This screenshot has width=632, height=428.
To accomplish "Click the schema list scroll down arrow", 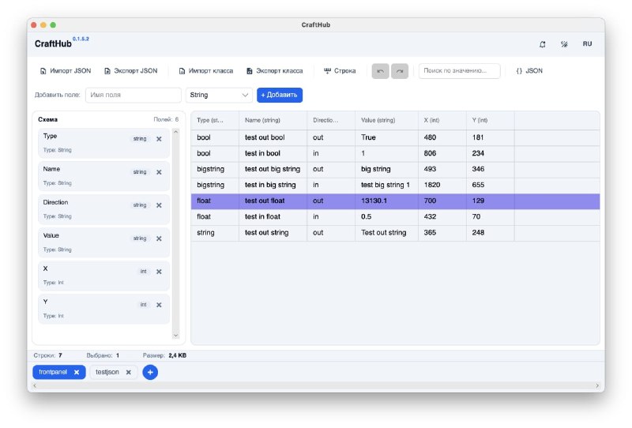I will coord(175,336).
